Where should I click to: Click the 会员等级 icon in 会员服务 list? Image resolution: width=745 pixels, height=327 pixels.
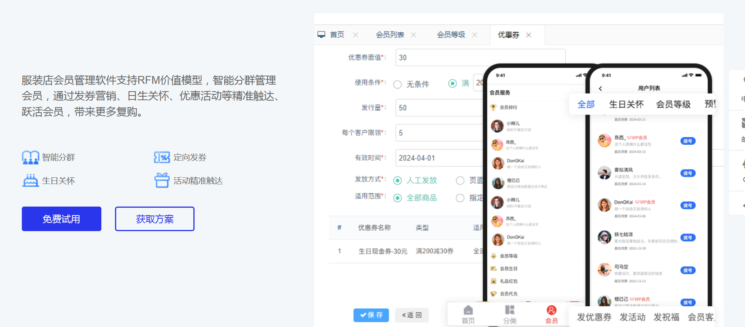493,256
